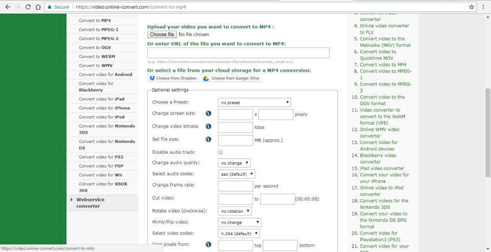Viewport: 491px width, 252px height.
Task: Click the crop pixels top field
Action: (236, 246)
